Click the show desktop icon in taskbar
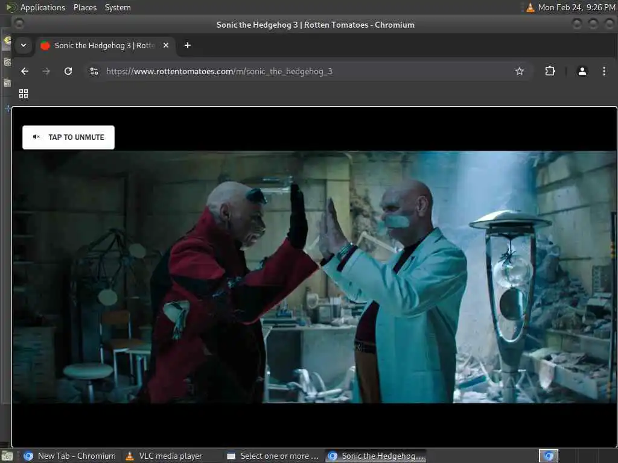The height and width of the screenshot is (463, 618). 7,456
